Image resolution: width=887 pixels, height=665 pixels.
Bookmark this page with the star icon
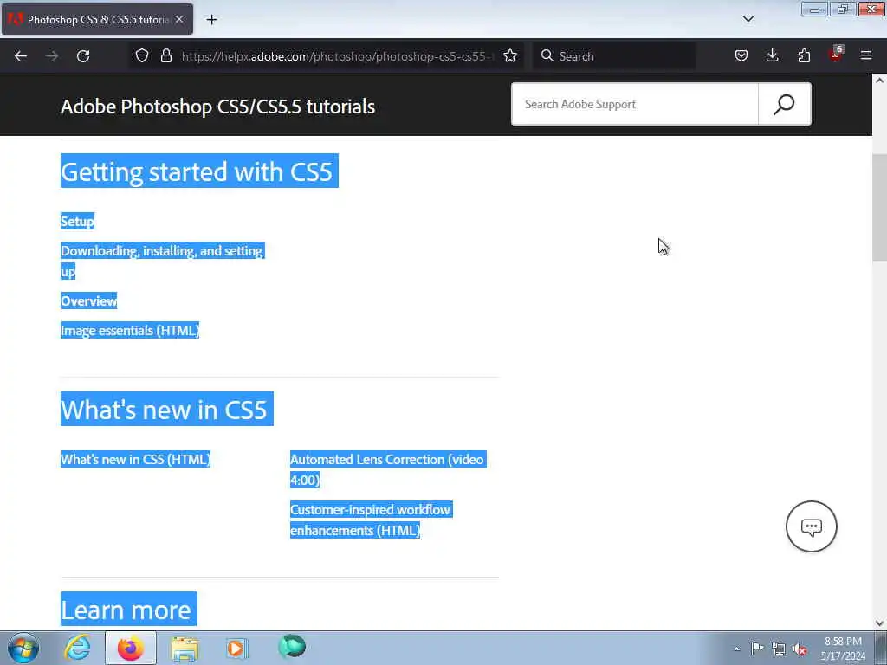[x=510, y=56]
